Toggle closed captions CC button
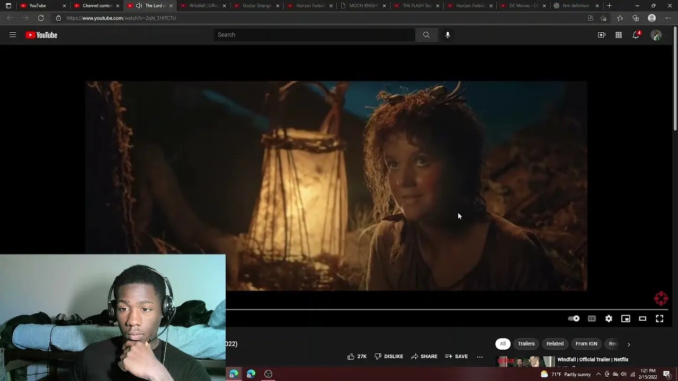Viewport: 678px width, 381px height. (x=592, y=319)
